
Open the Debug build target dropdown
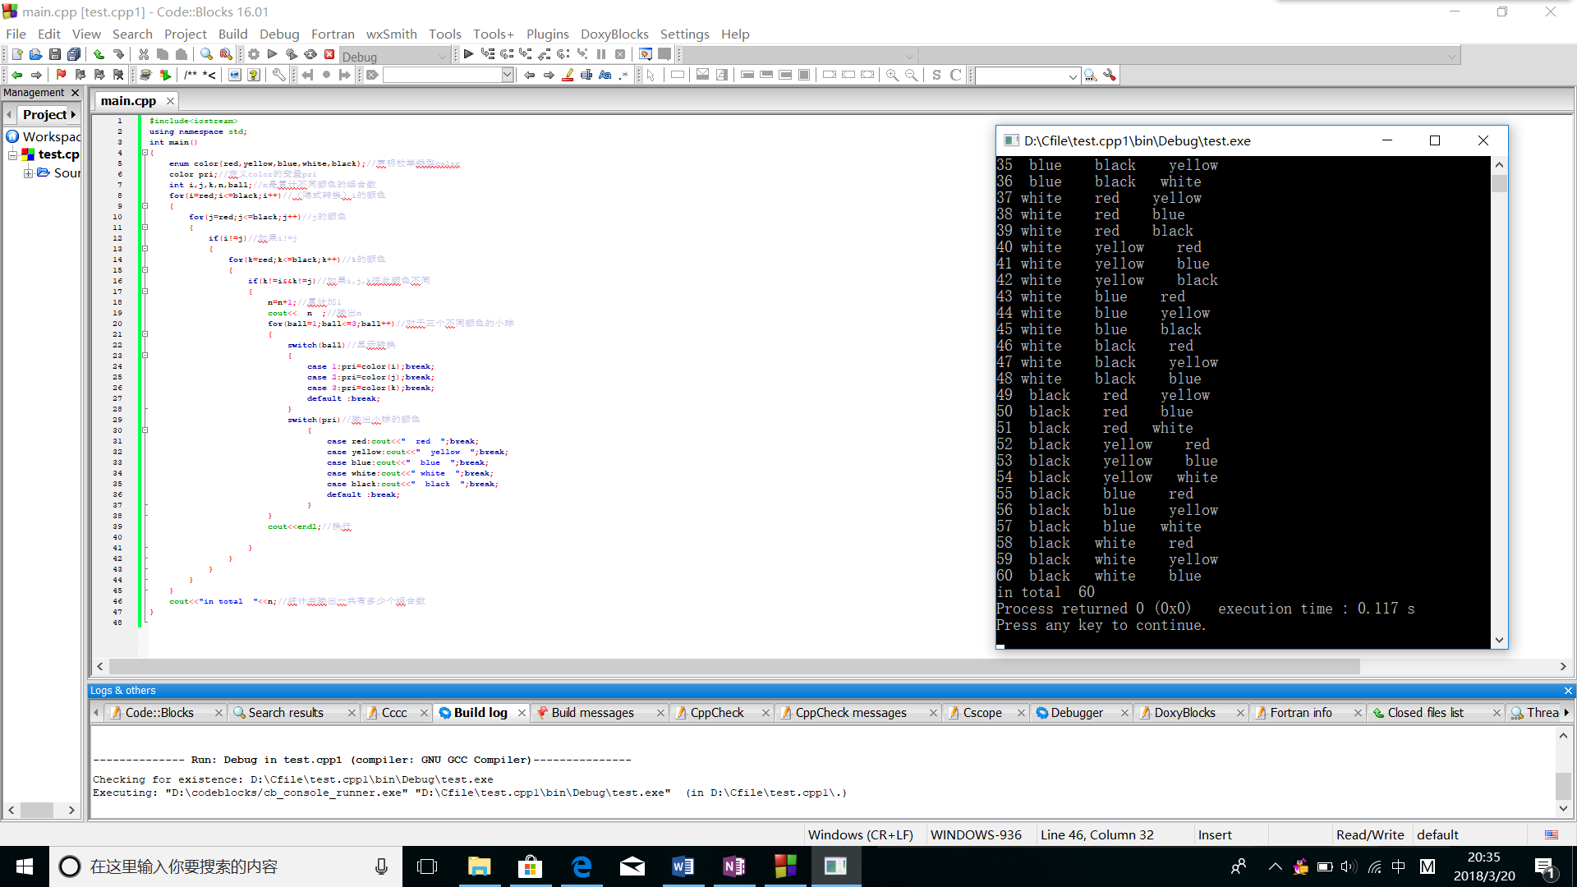pos(442,57)
